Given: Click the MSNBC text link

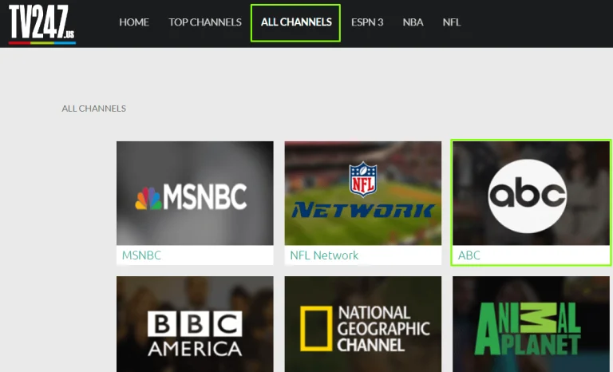Looking at the screenshot, I should pyautogui.click(x=141, y=255).
